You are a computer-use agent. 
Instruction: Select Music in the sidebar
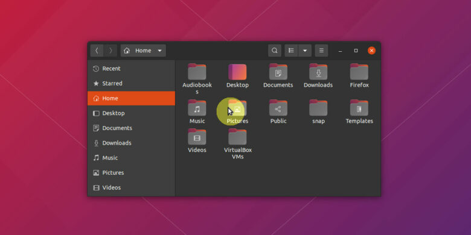131,158
